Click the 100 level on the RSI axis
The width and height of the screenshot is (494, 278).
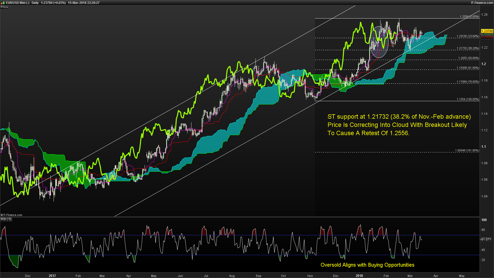tap(484, 220)
